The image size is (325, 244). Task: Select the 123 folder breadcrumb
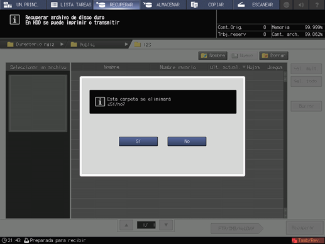pos(143,45)
